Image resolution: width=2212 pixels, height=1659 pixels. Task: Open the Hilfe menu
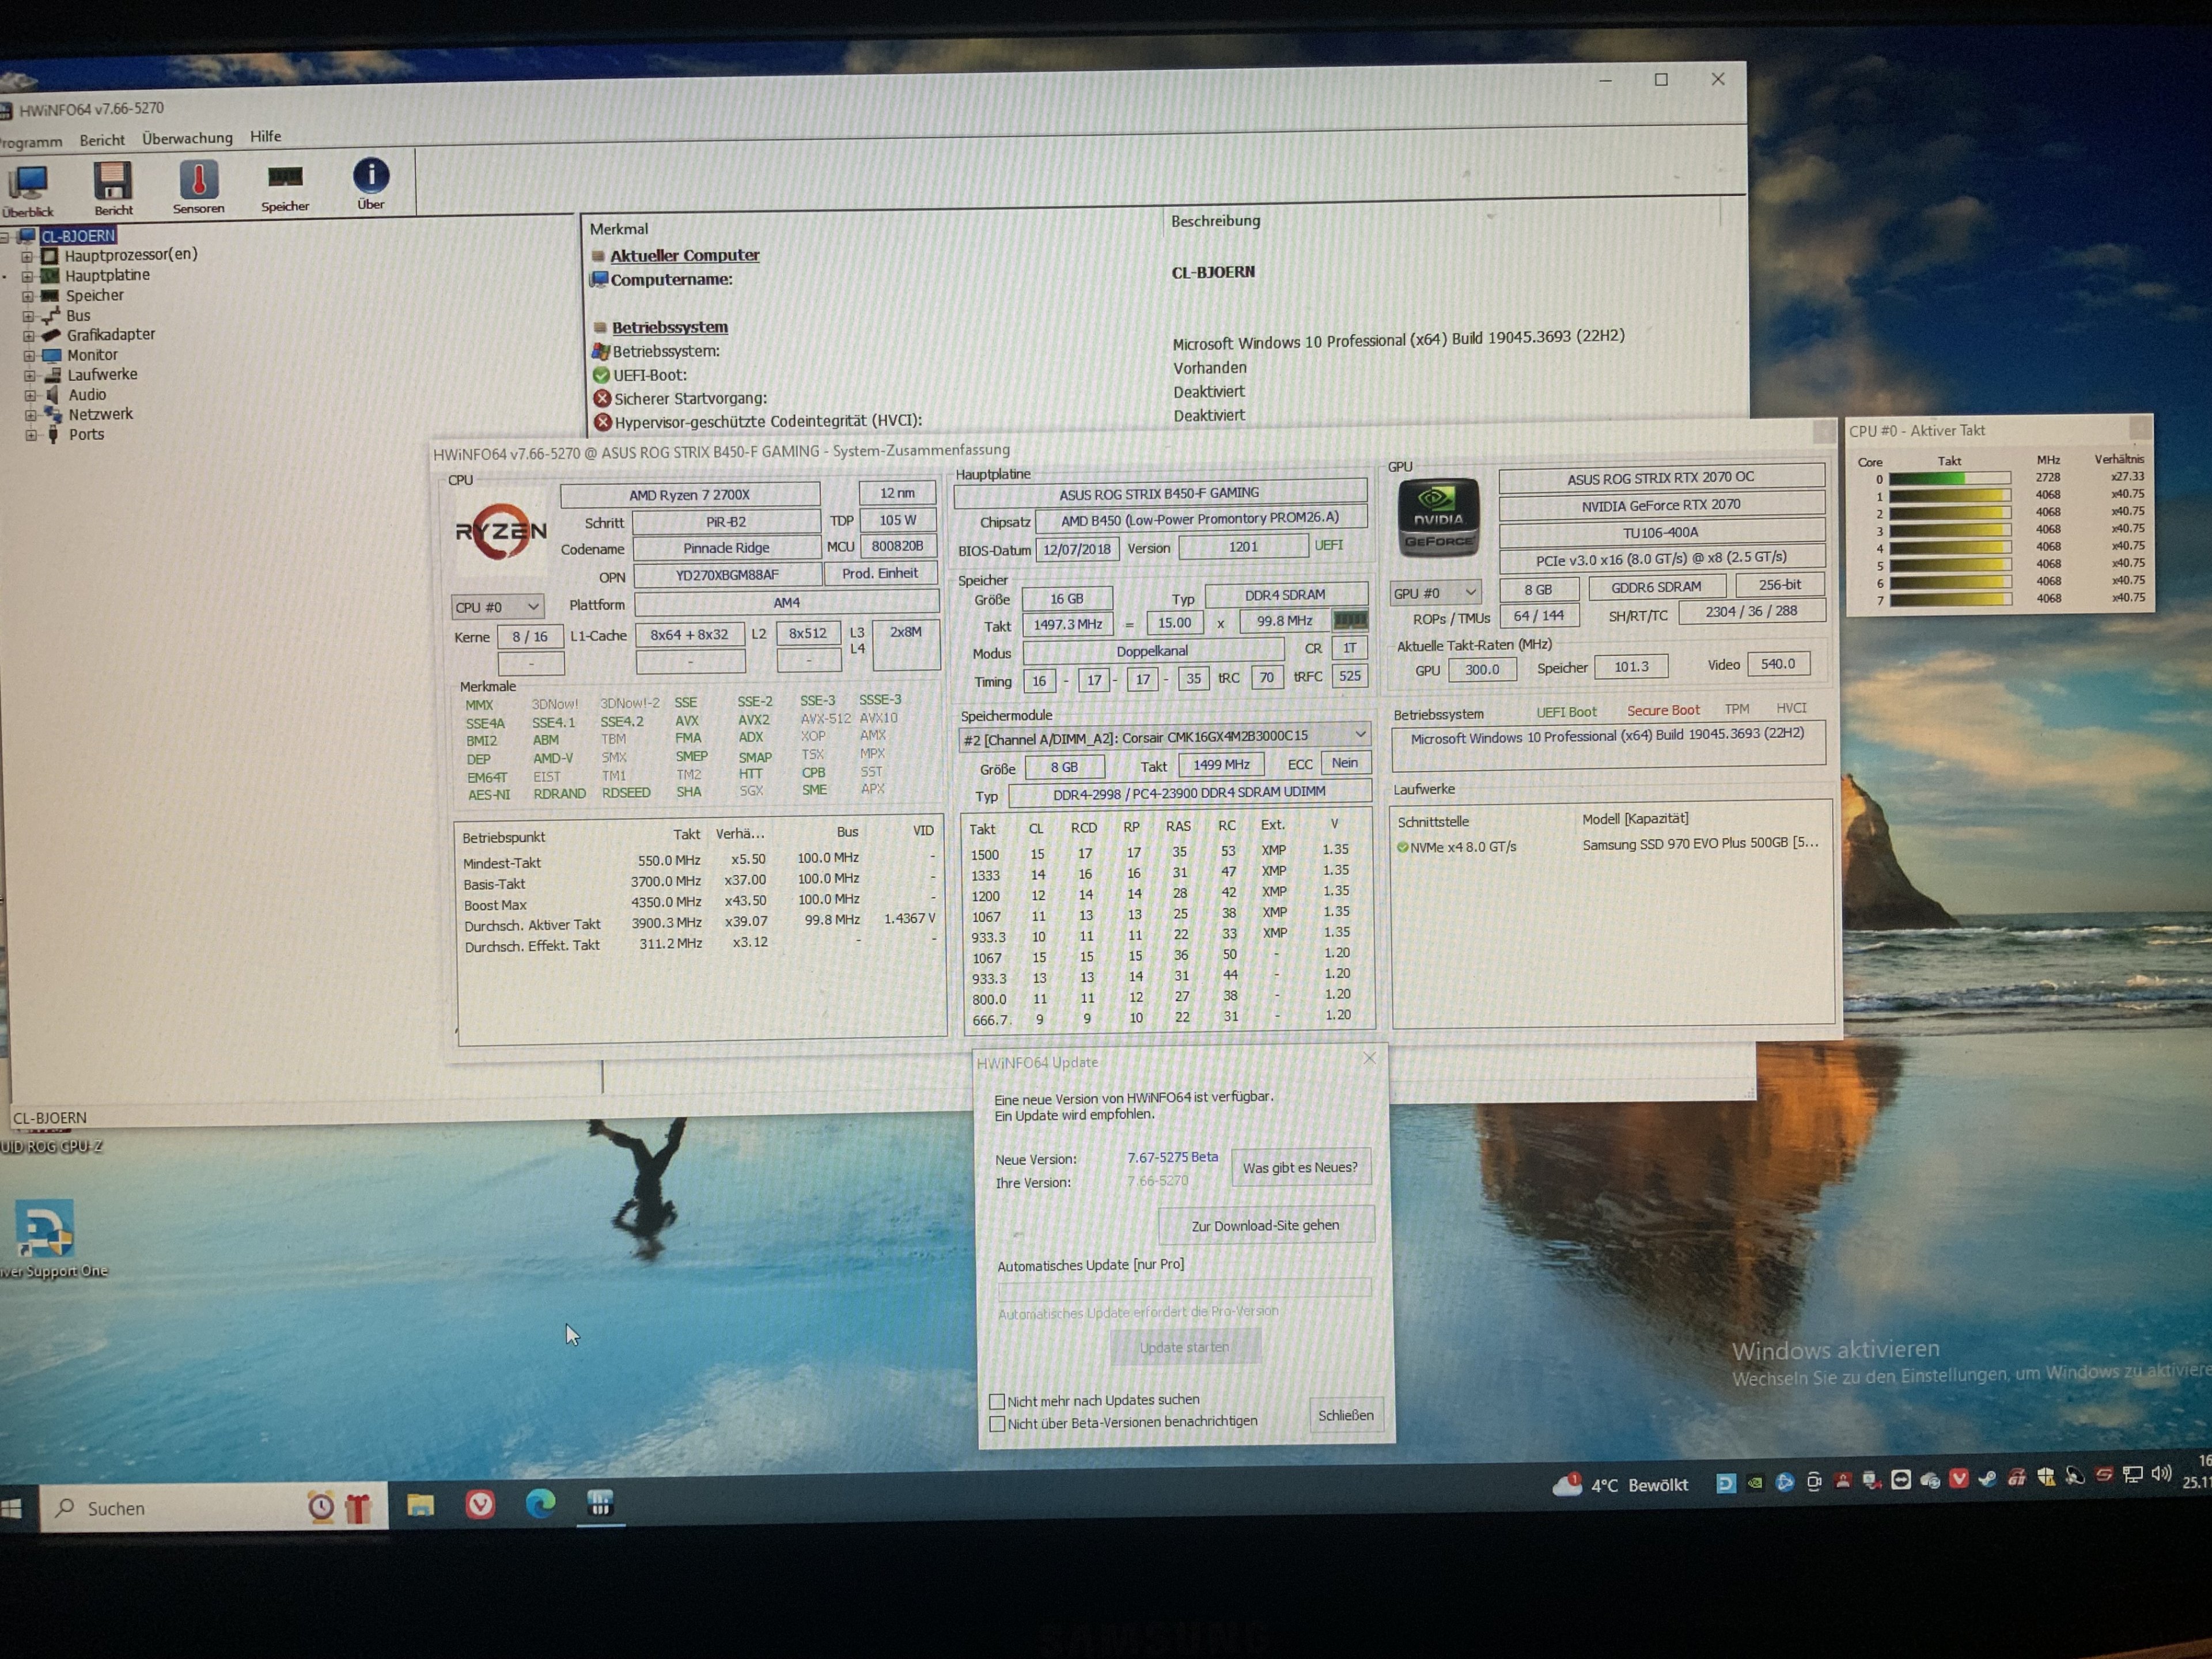tap(265, 136)
